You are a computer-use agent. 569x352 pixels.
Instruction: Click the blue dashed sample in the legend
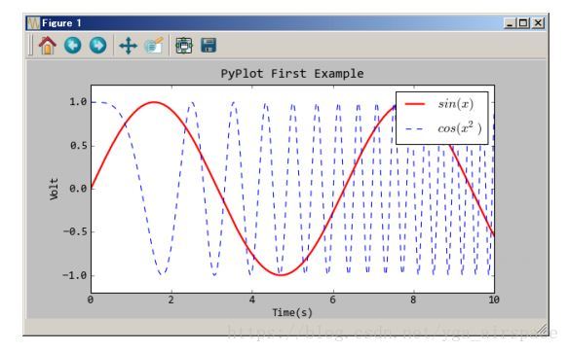tap(415, 128)
